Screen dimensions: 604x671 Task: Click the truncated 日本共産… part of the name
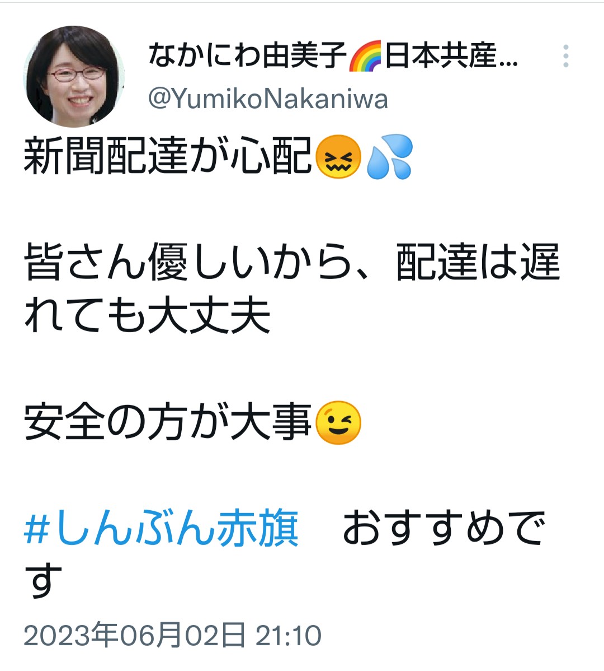(x=451, y=56)
